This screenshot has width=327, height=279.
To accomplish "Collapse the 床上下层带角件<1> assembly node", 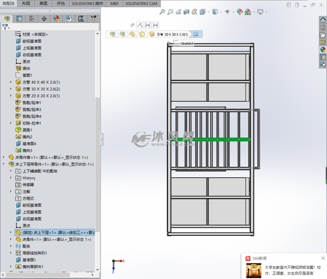I will click(x=4, y=164).
